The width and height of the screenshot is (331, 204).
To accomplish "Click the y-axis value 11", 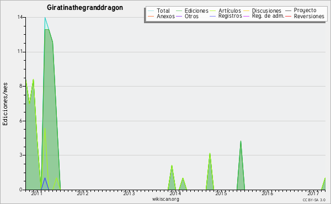I will point(20,52).
